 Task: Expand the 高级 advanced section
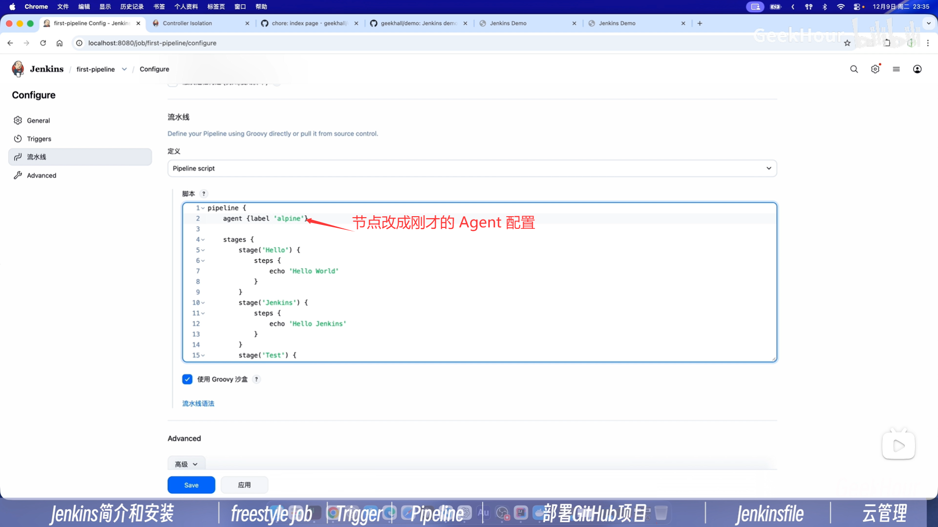[186, 464]
